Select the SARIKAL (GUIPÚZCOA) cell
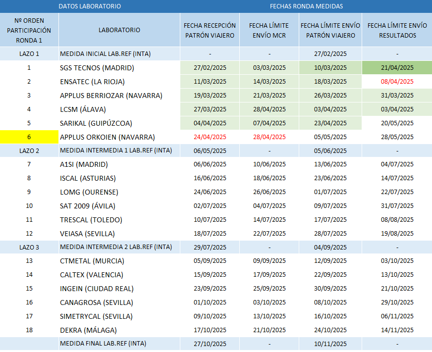 (x=119, y=123)
